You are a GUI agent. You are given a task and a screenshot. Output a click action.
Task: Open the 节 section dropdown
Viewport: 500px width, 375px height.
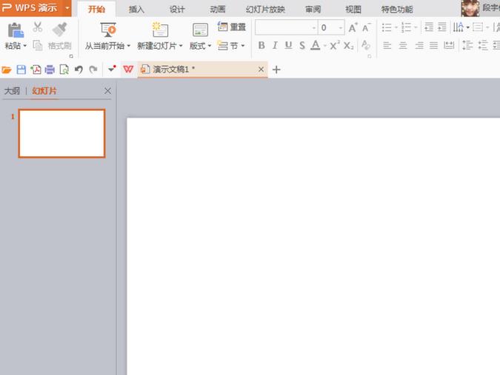point(231,46)
